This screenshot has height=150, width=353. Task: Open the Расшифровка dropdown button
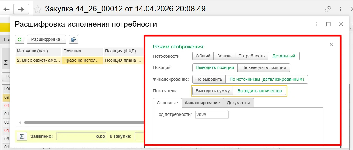point(47,39)
